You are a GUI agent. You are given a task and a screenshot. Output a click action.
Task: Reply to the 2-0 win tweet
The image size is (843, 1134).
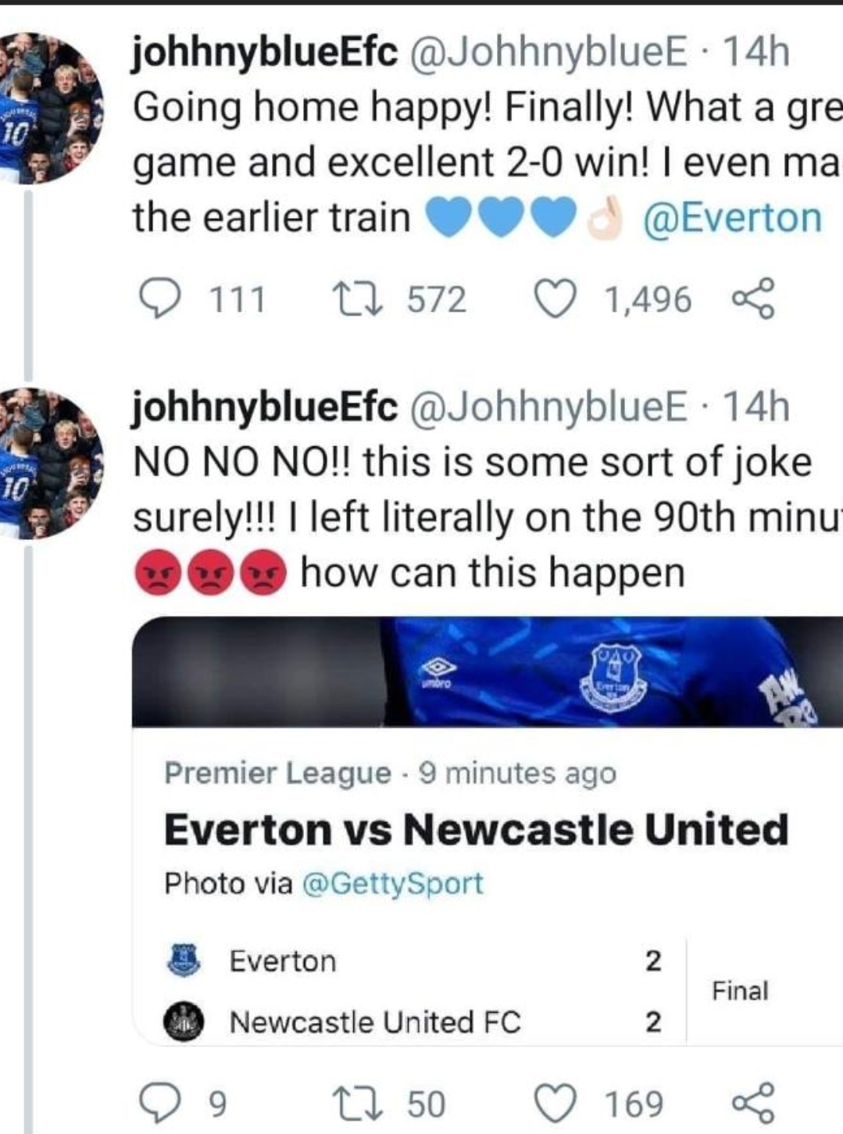click(x=159, y=300)
